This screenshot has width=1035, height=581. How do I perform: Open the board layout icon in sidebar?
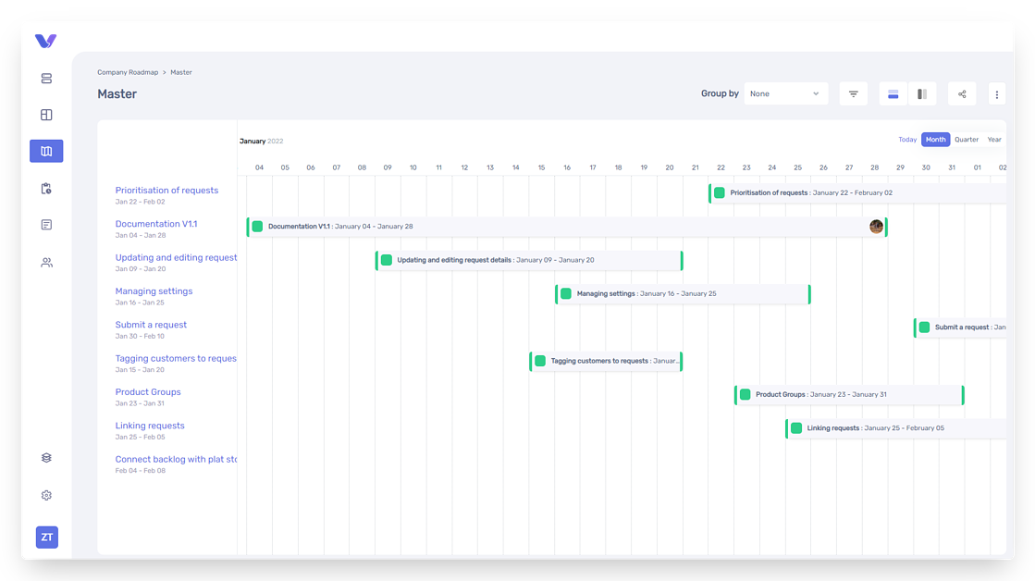(46, 115)
